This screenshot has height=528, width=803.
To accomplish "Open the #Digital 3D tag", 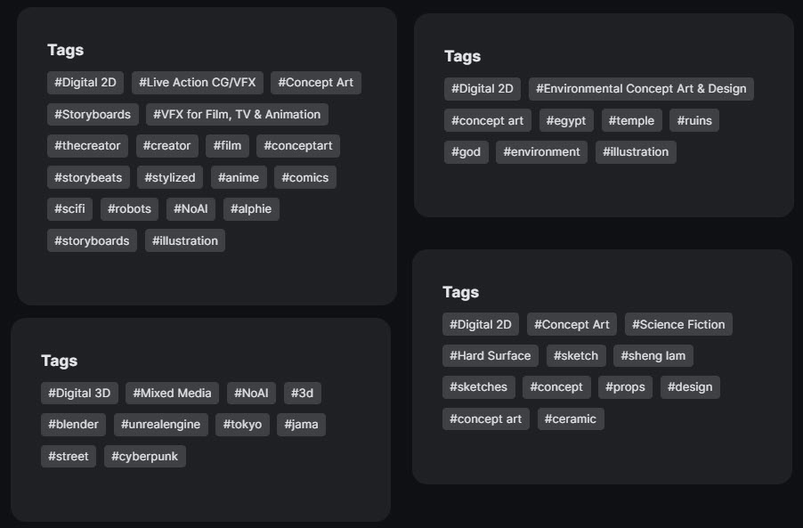I will coord(79,394).
